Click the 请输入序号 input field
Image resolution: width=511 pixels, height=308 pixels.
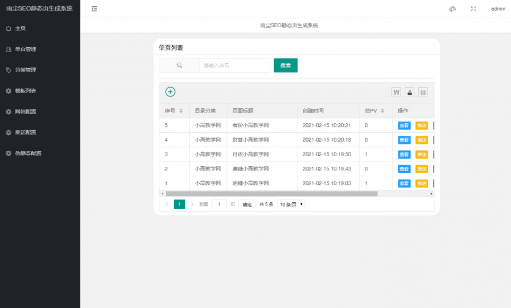pyautogui.click(x=235, y=65)
